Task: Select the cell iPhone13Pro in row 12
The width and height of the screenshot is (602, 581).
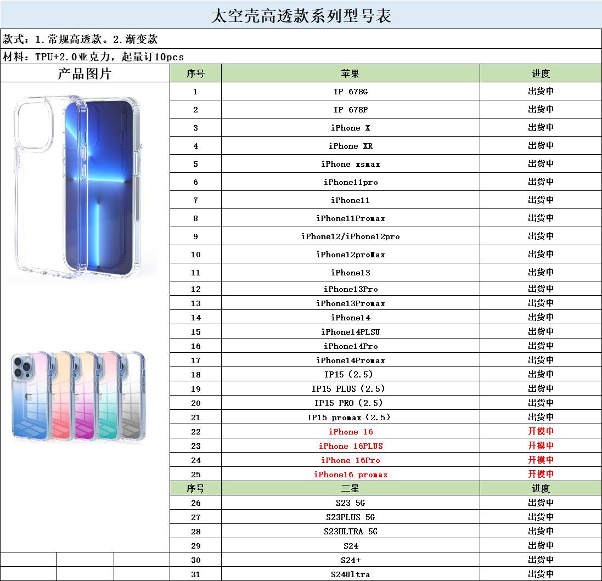Action: [351, 289]
